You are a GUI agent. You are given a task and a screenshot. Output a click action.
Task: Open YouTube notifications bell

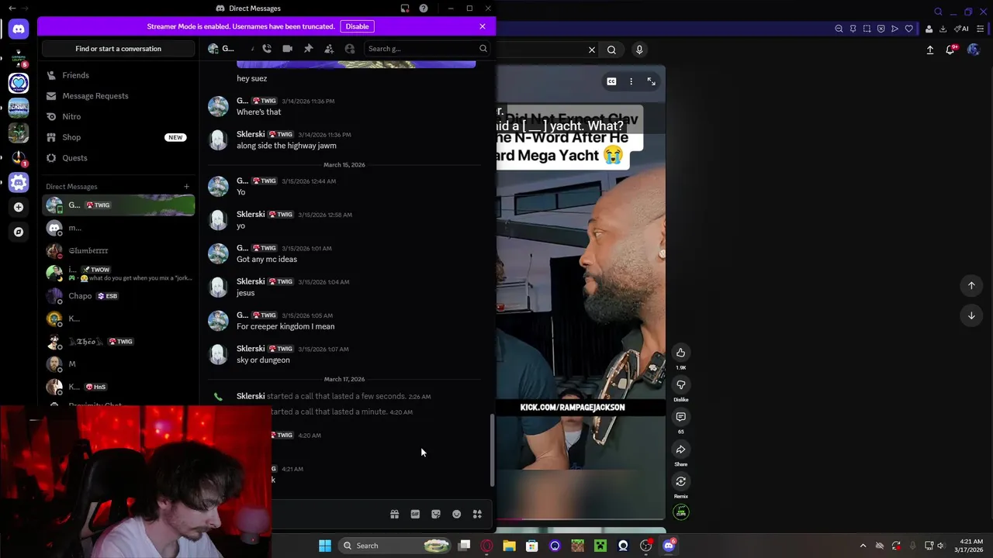(950, 50)
